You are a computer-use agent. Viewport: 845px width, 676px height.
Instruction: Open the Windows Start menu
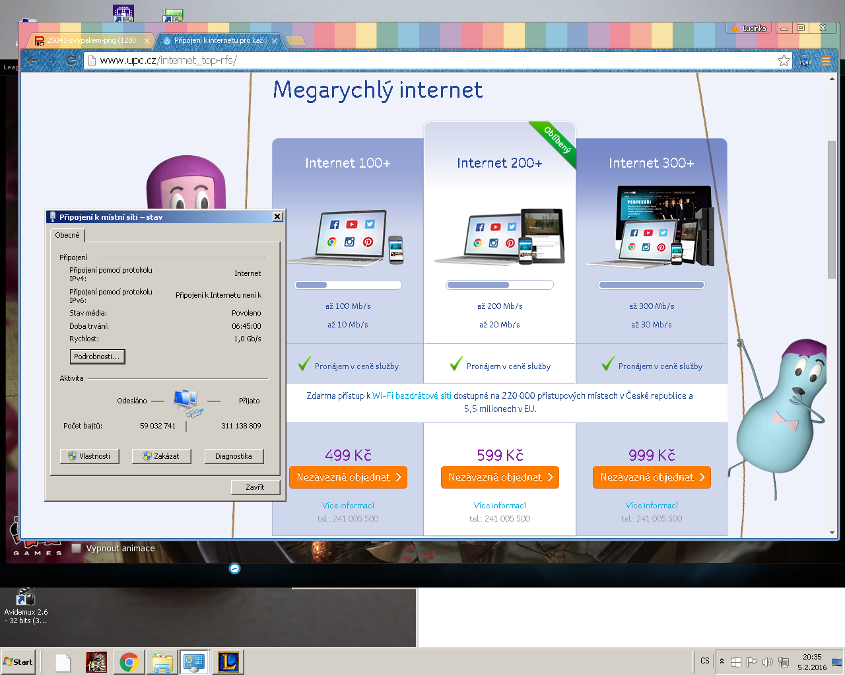pyautogui.click(x=18, y=662)
